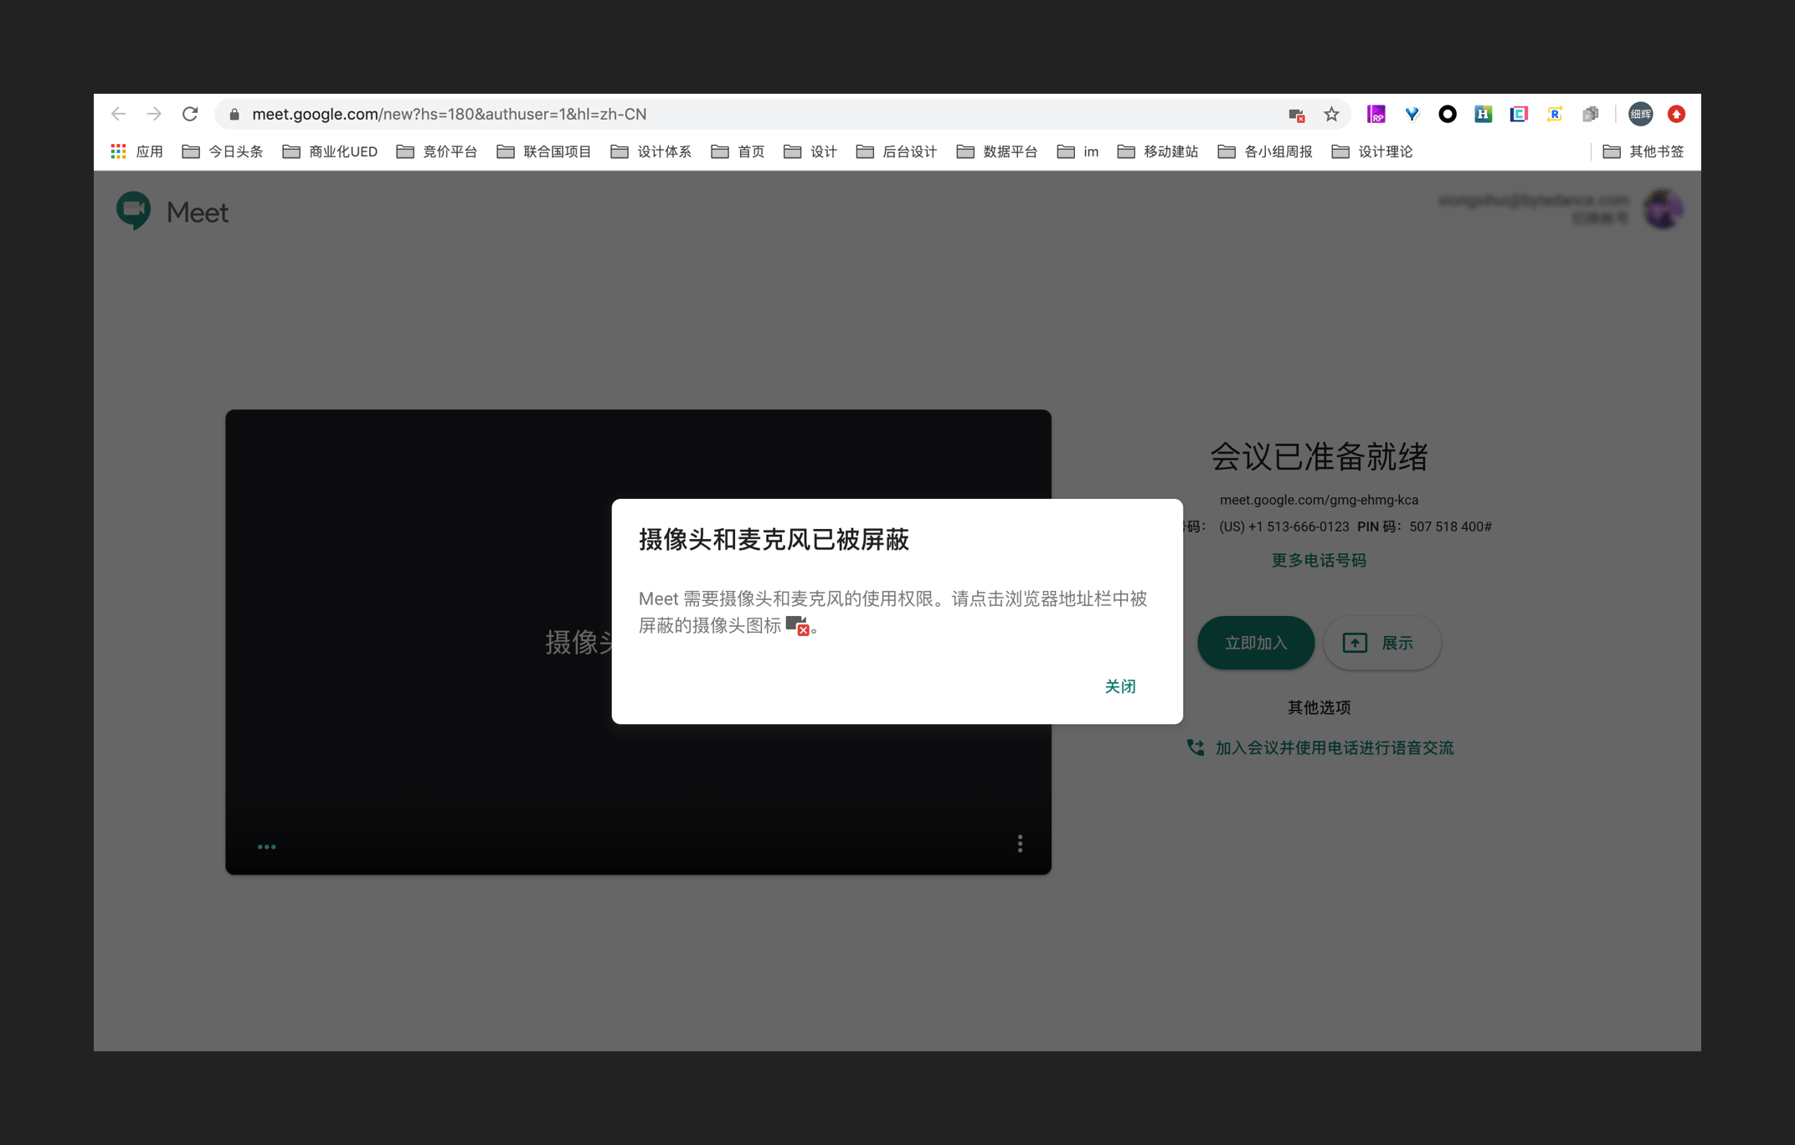The width and height of the screenshot is (1795, 1145).
Task: Click the Google Meet logo
Action: click(x=172, y=212)
